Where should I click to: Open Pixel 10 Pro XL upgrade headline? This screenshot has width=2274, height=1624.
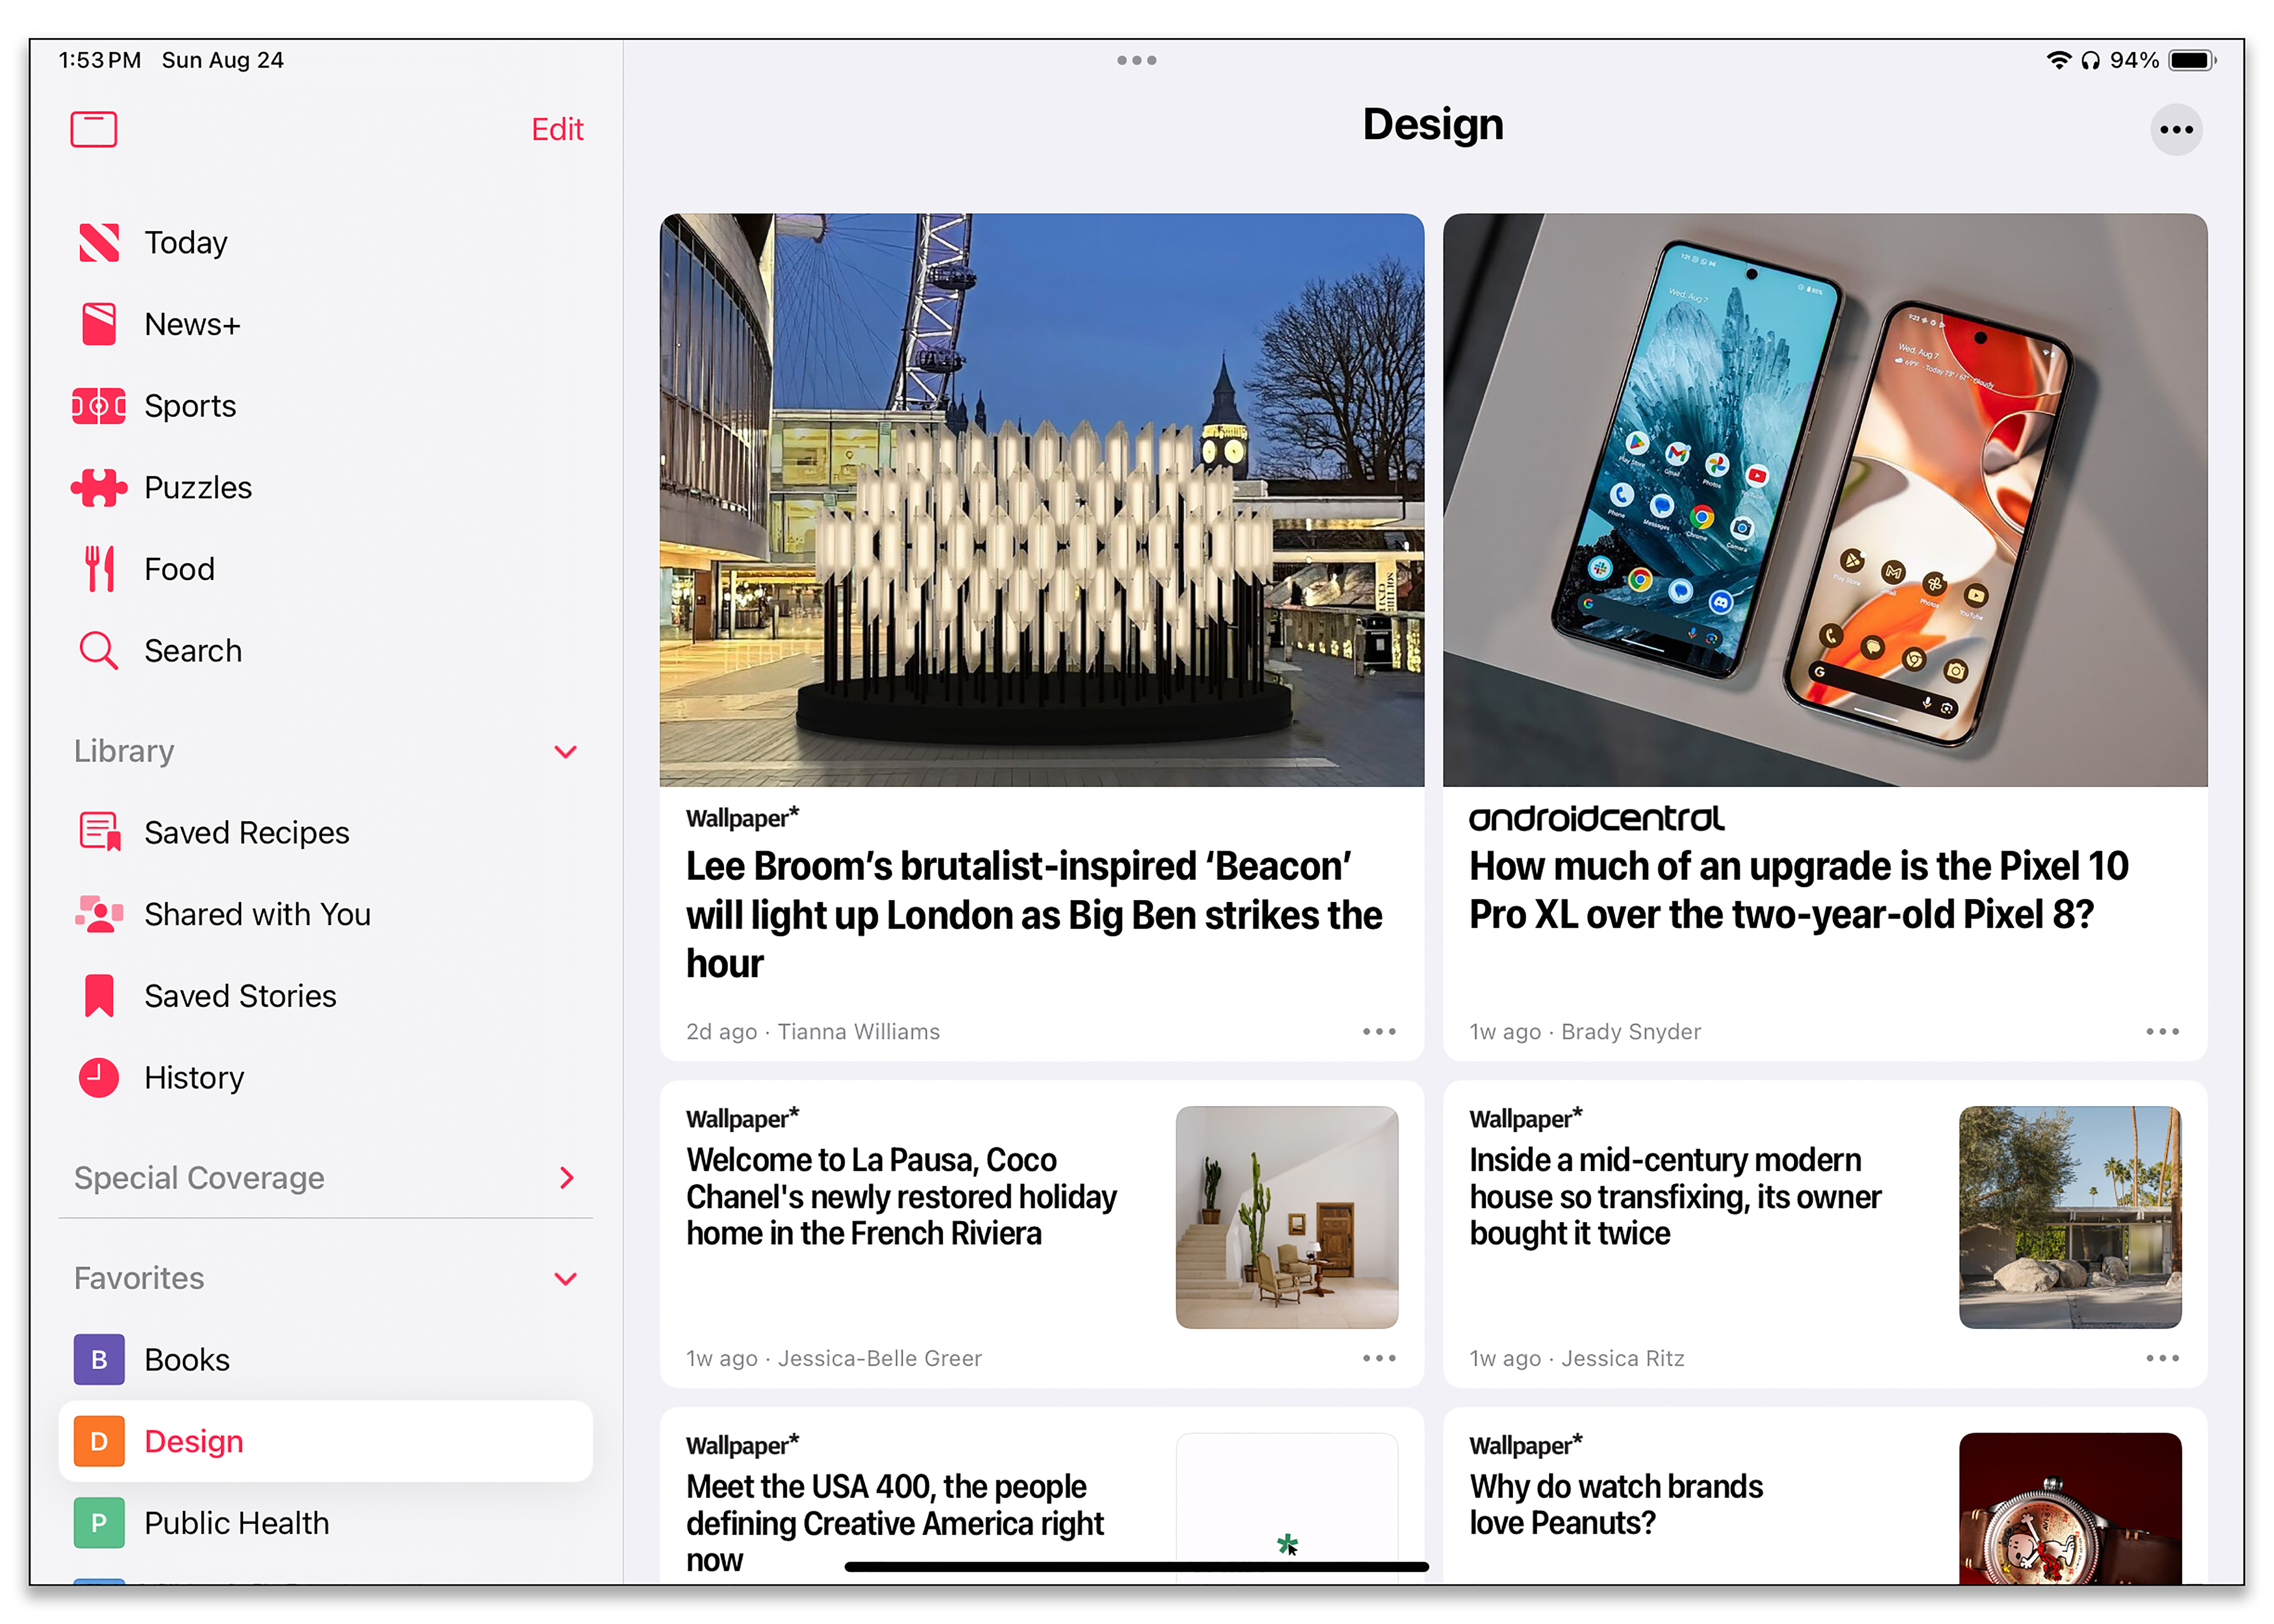(1799, 890)
